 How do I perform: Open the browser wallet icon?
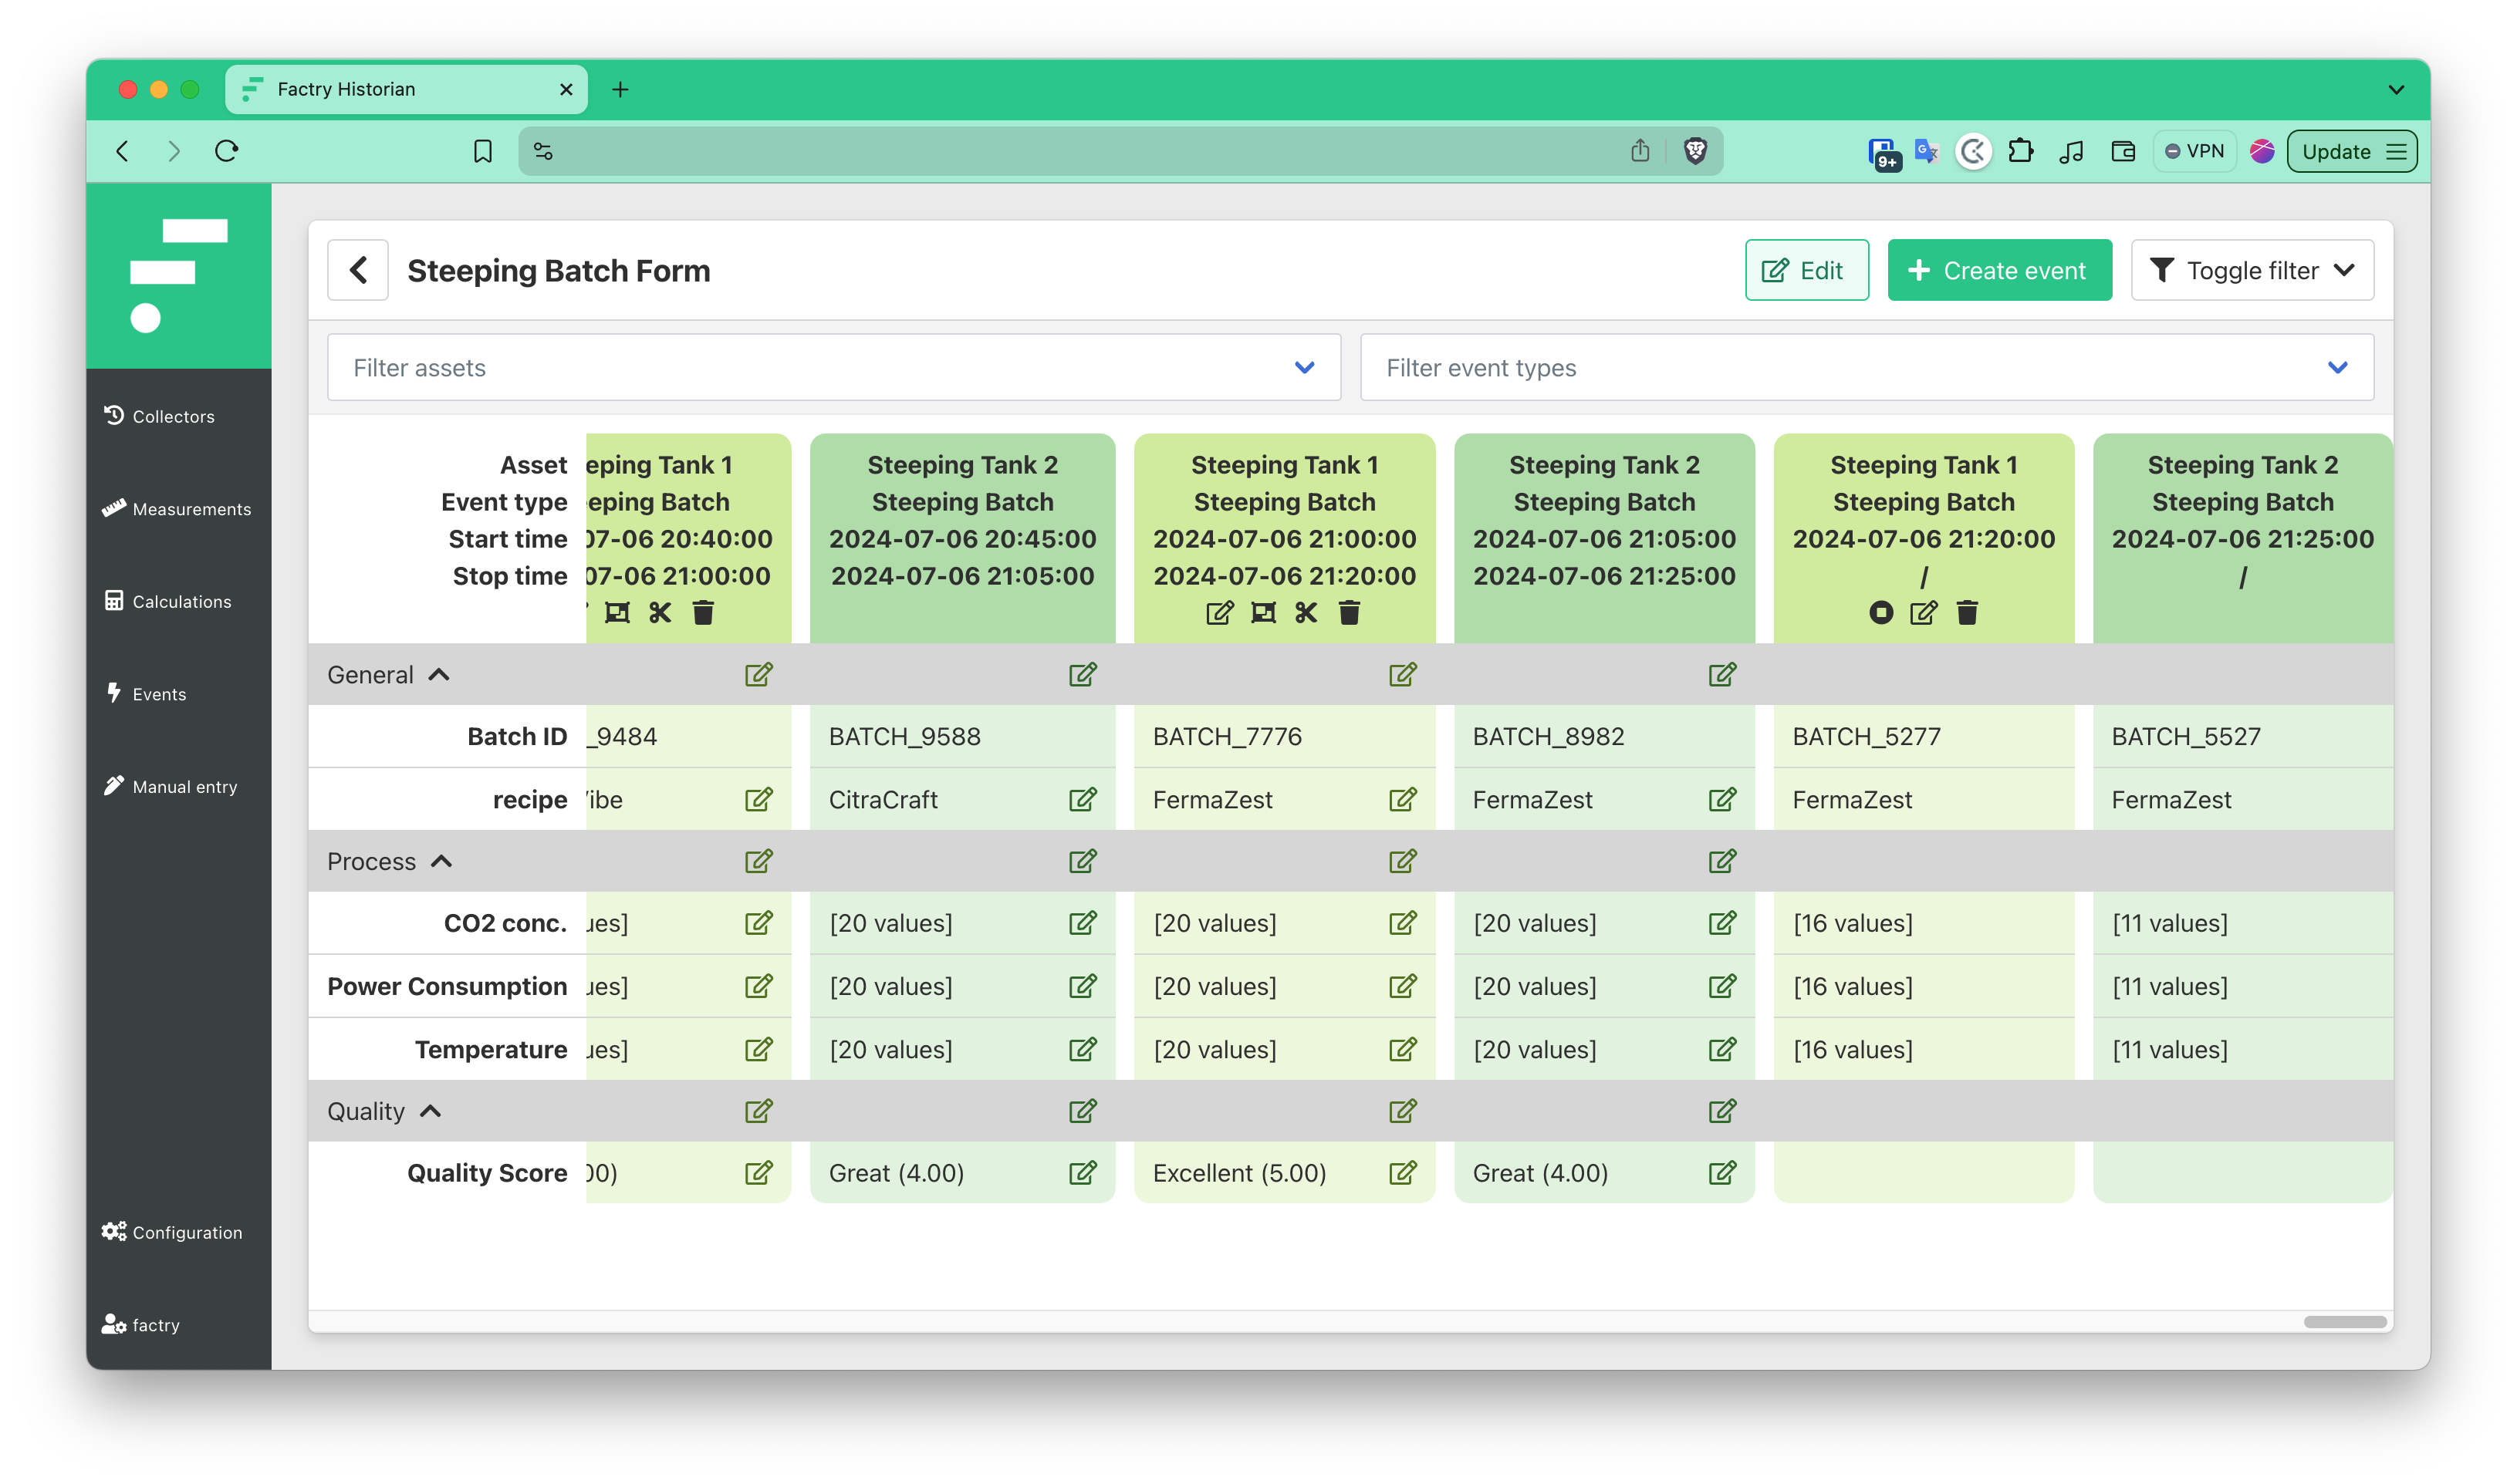(2123, 151)
